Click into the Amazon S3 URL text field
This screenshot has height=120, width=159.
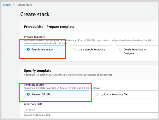coord(90,110)
